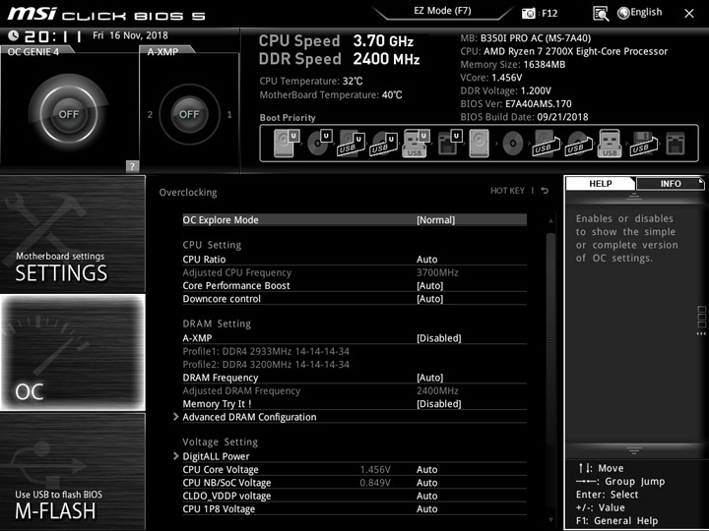This screenshot has width=709, height=531.
Task: Click the 1.456V reading beside CPU Core Voltage
Action: pyautogui.click(x=375, y=470)
